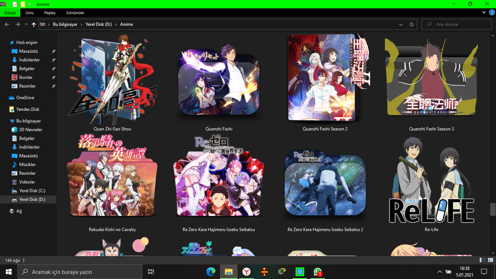Image resolution: width=496 pixels, height=279 pixels.
Task: Select the Re-Life folder
Action: tap(431, 183)
